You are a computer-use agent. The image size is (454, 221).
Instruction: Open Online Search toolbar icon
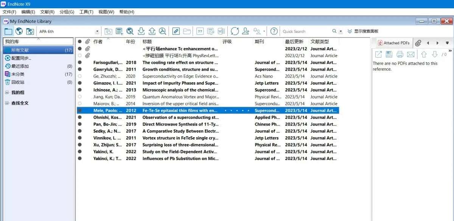tap(130, 31)
